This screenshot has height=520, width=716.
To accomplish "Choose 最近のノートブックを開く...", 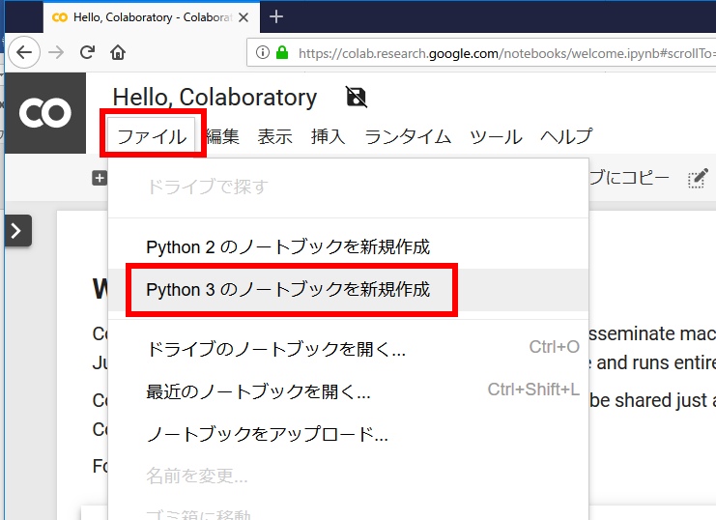I will [x=349, y=391].
